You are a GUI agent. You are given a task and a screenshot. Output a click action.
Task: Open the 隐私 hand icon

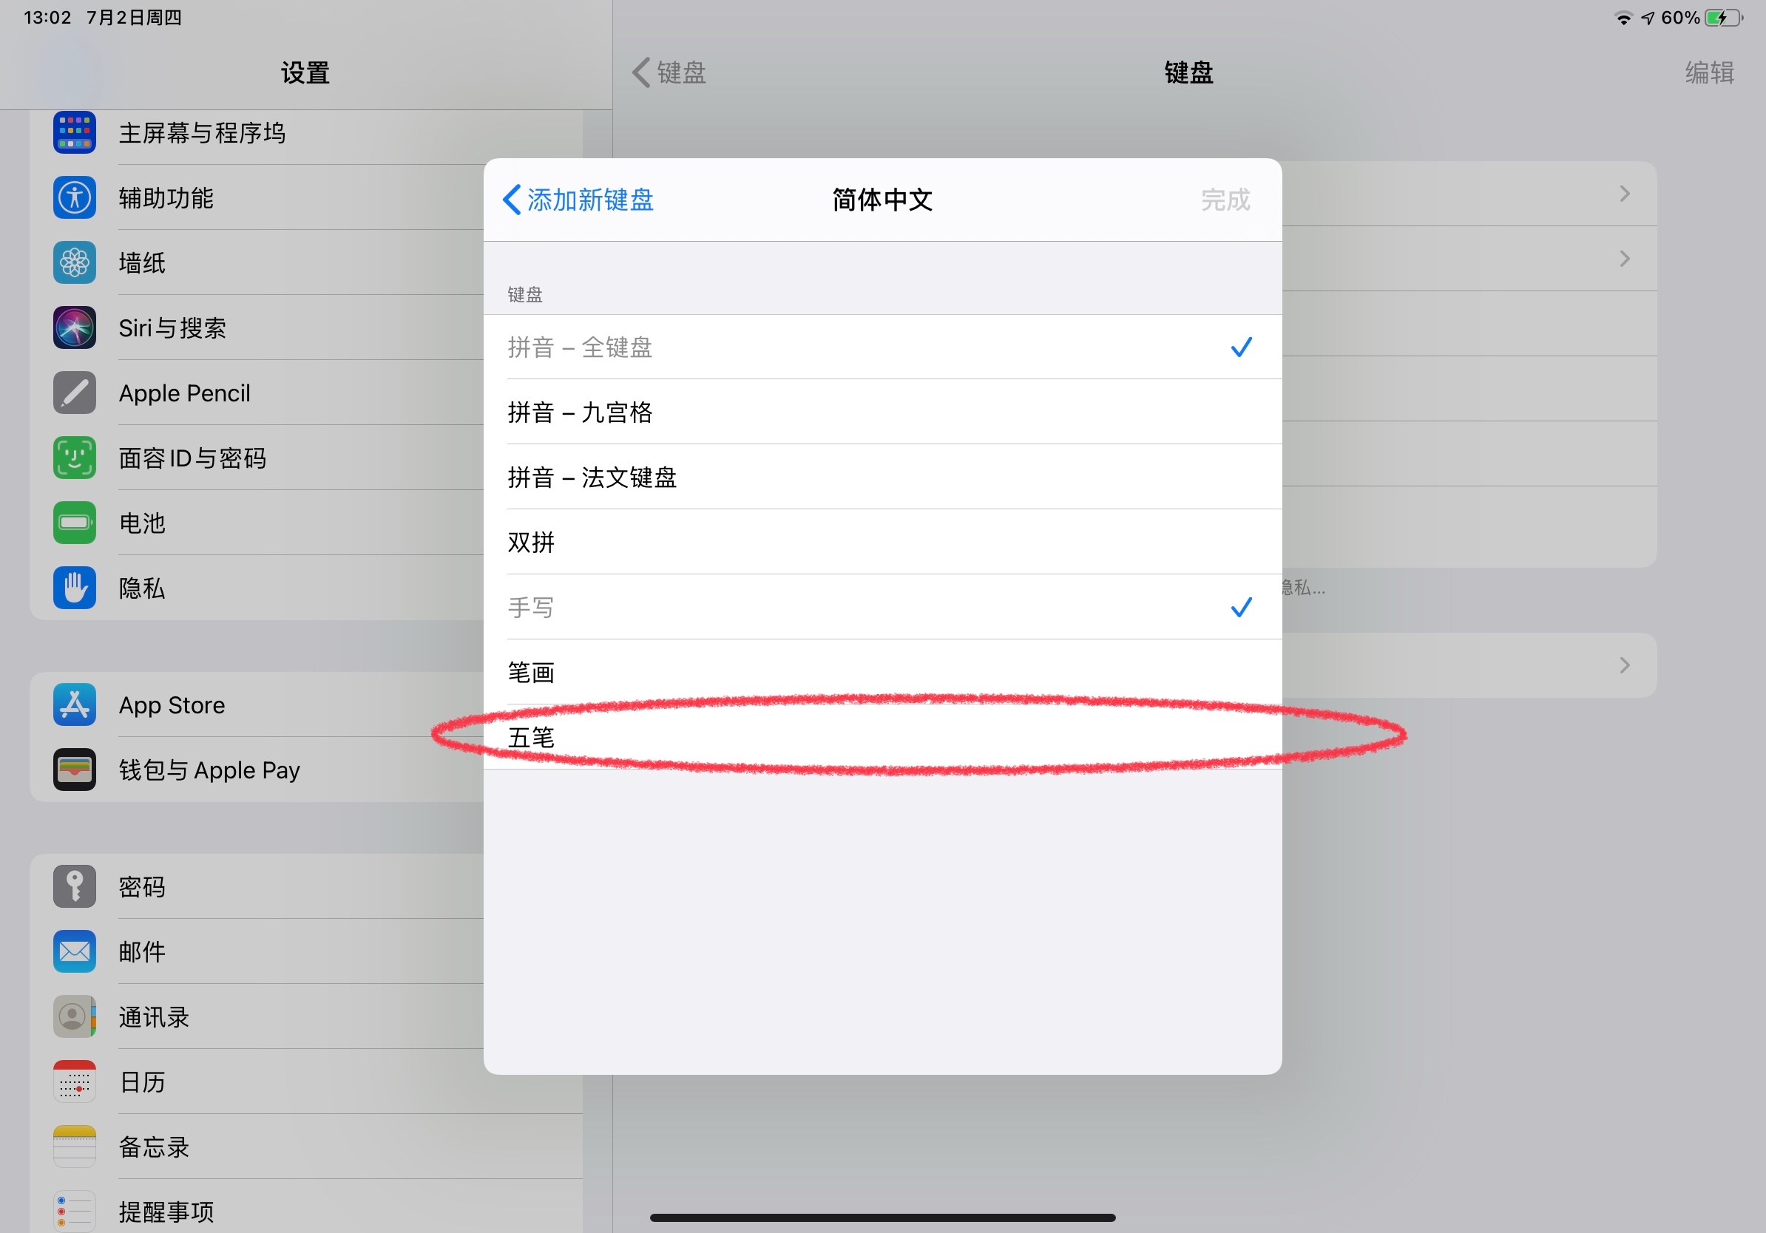(75, 588)
